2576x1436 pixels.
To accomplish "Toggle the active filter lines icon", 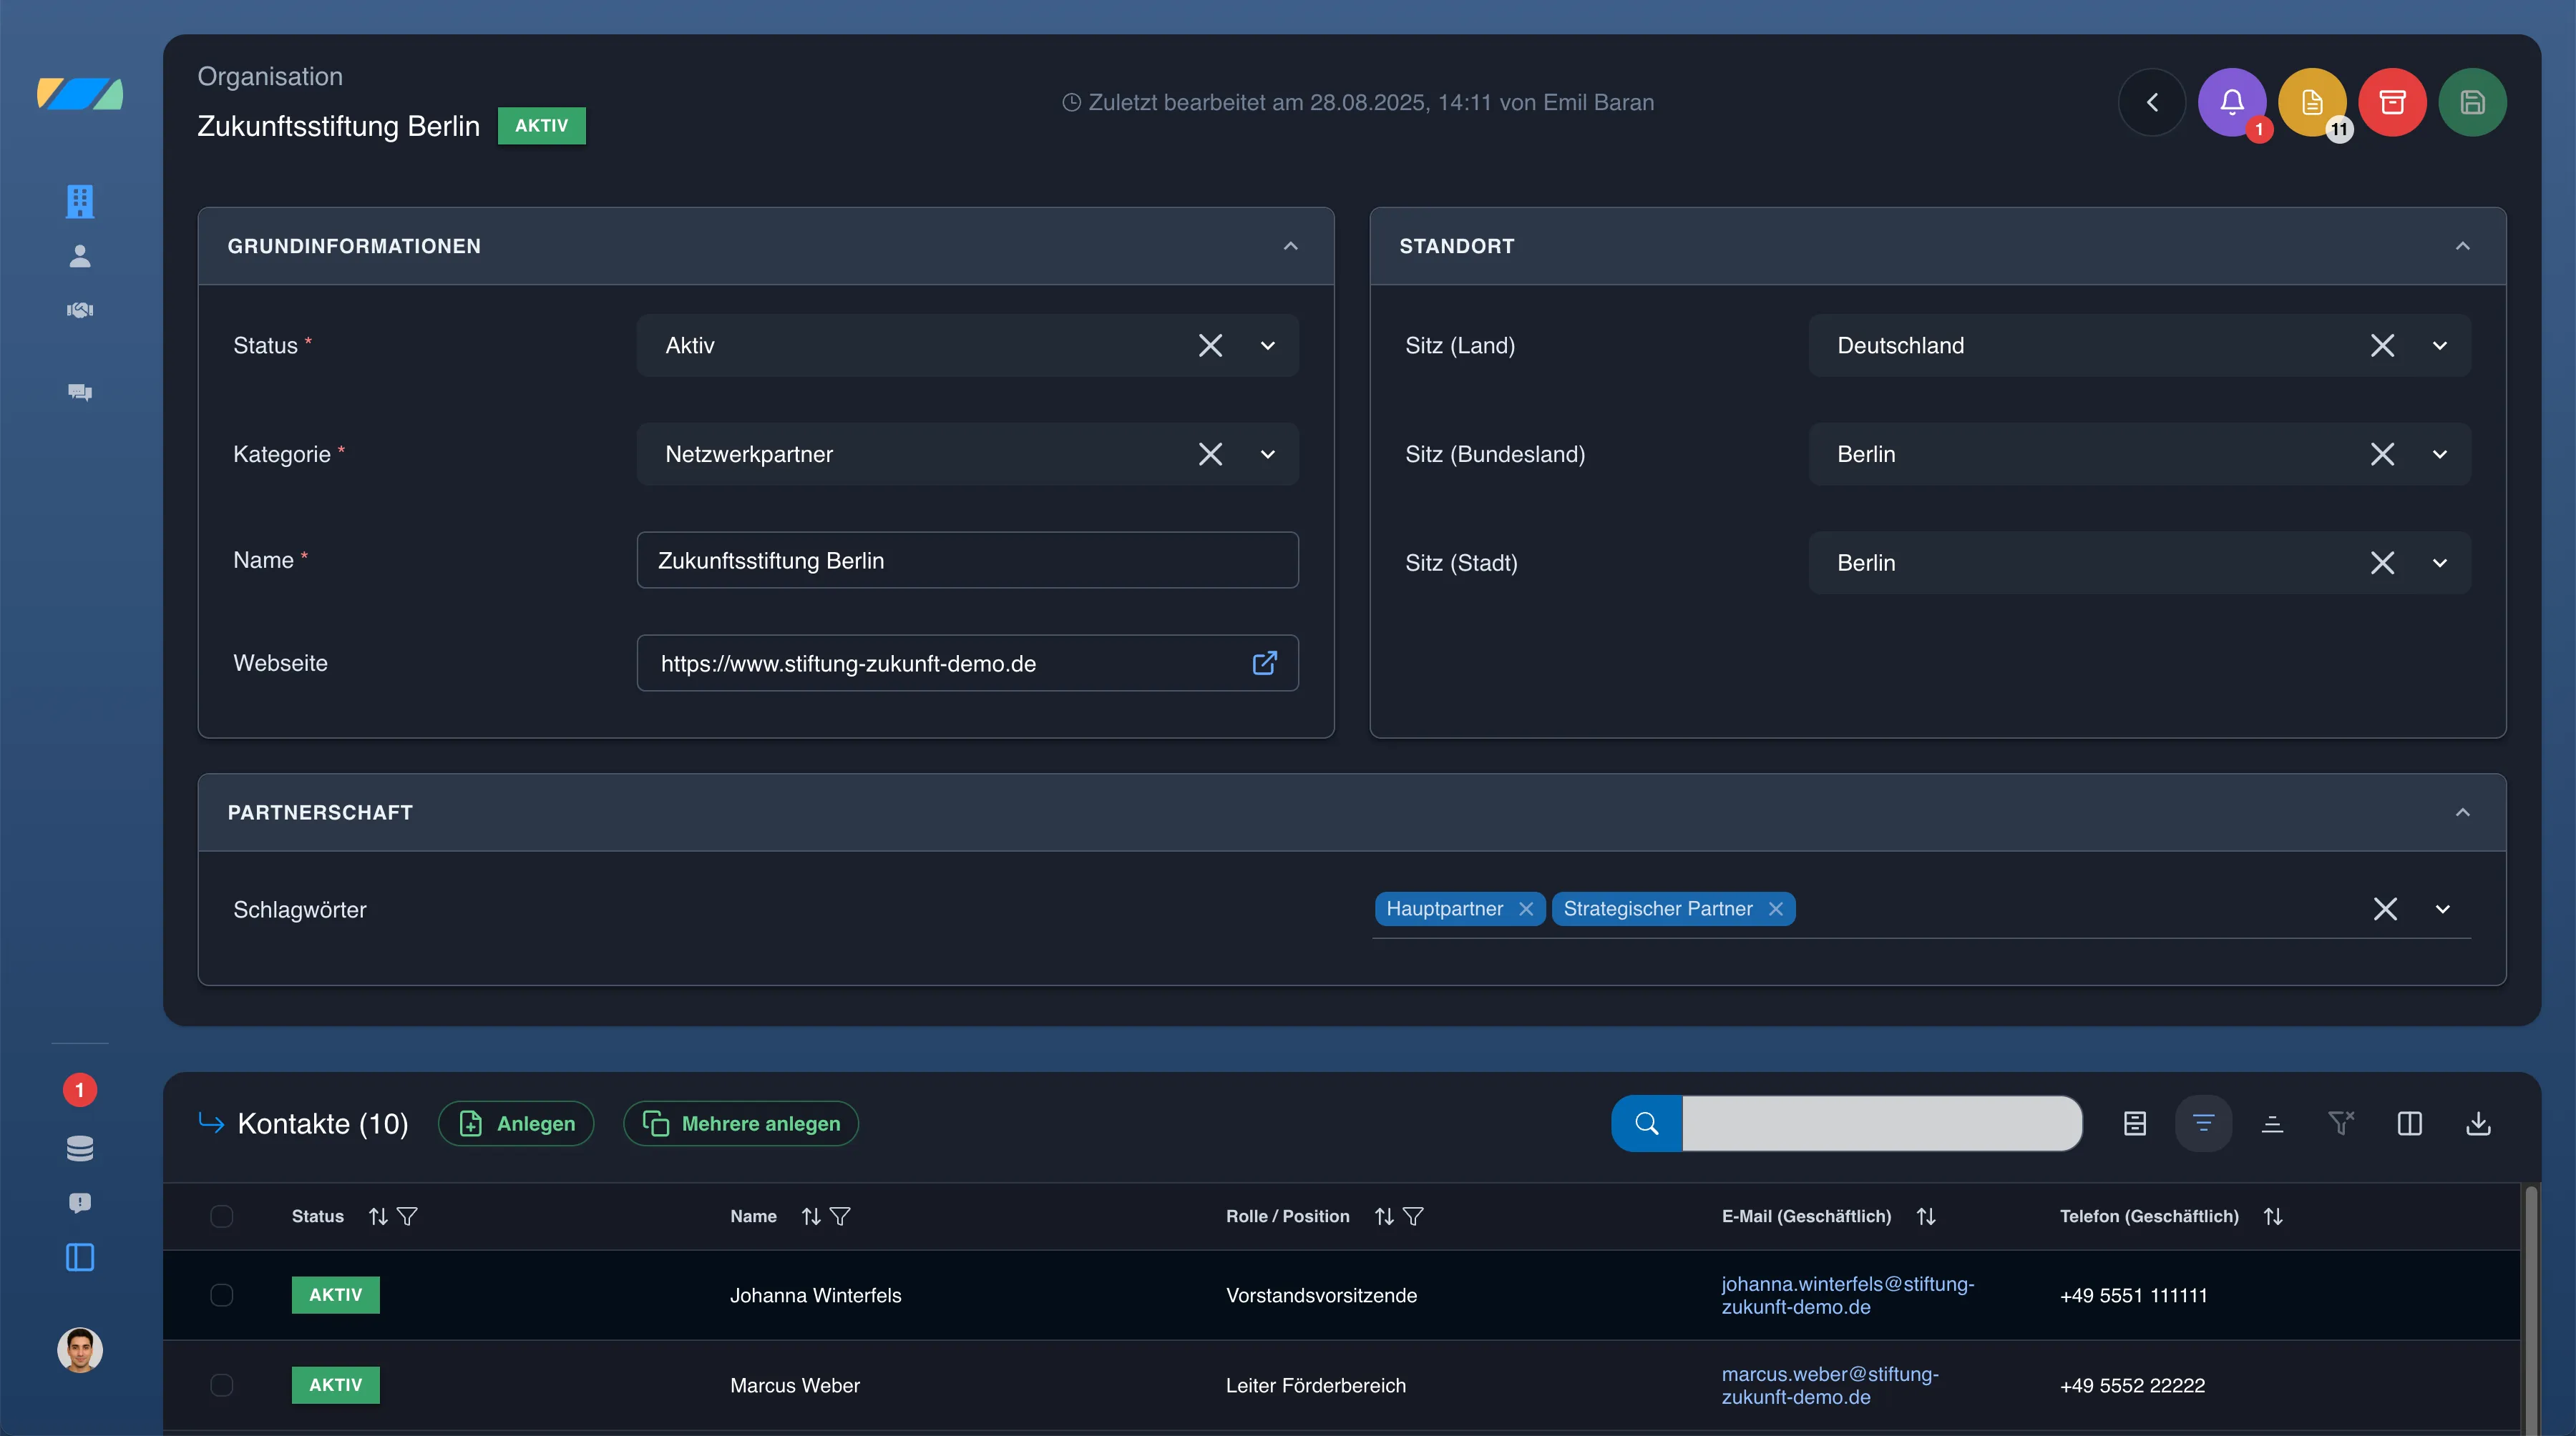I will click(x=2203, y=1123).
